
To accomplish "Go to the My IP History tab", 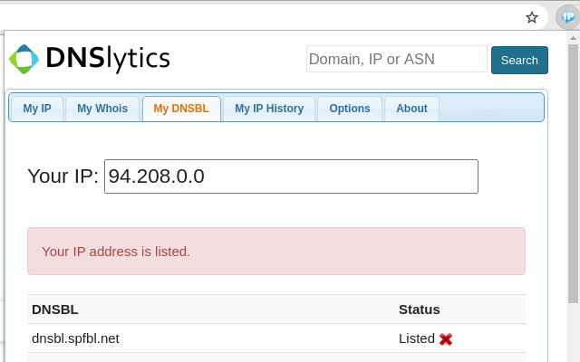I will point(269,109).
